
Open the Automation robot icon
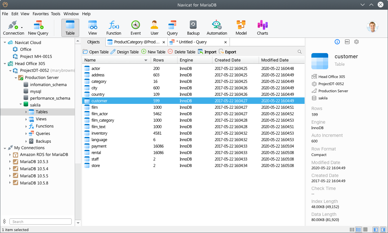217,25
